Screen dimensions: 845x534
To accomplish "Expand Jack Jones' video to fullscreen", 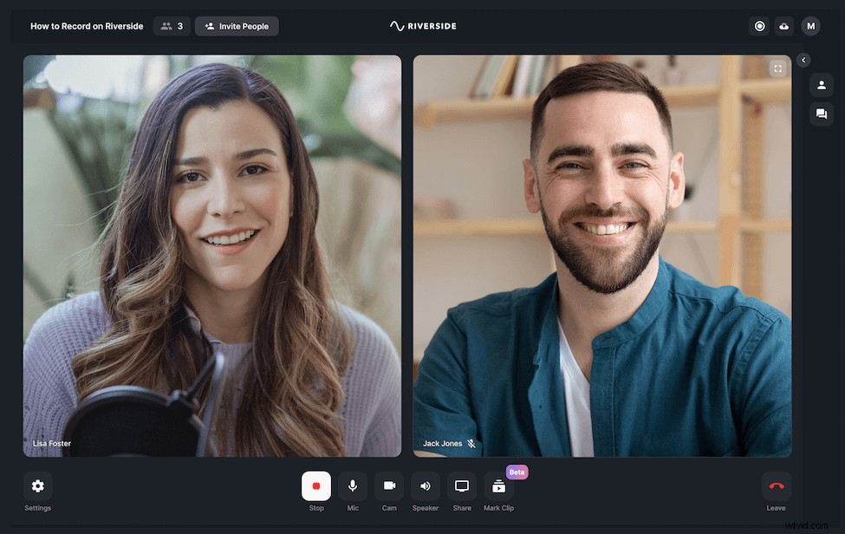I will [777, 68].
